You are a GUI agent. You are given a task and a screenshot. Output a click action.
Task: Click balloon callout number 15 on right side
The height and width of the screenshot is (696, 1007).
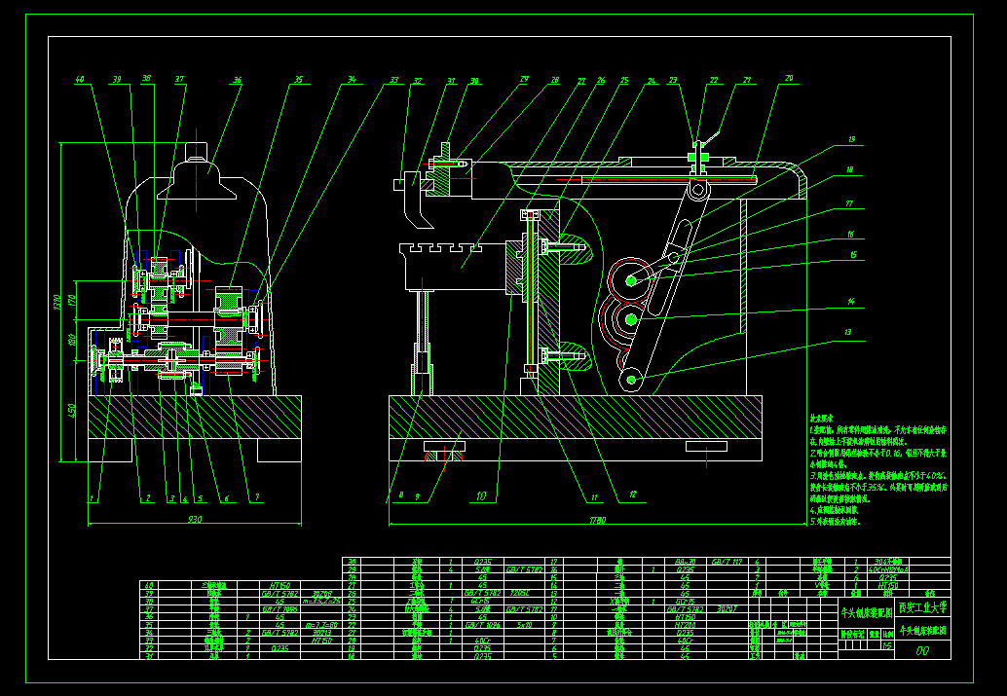(x=853, y=255)
